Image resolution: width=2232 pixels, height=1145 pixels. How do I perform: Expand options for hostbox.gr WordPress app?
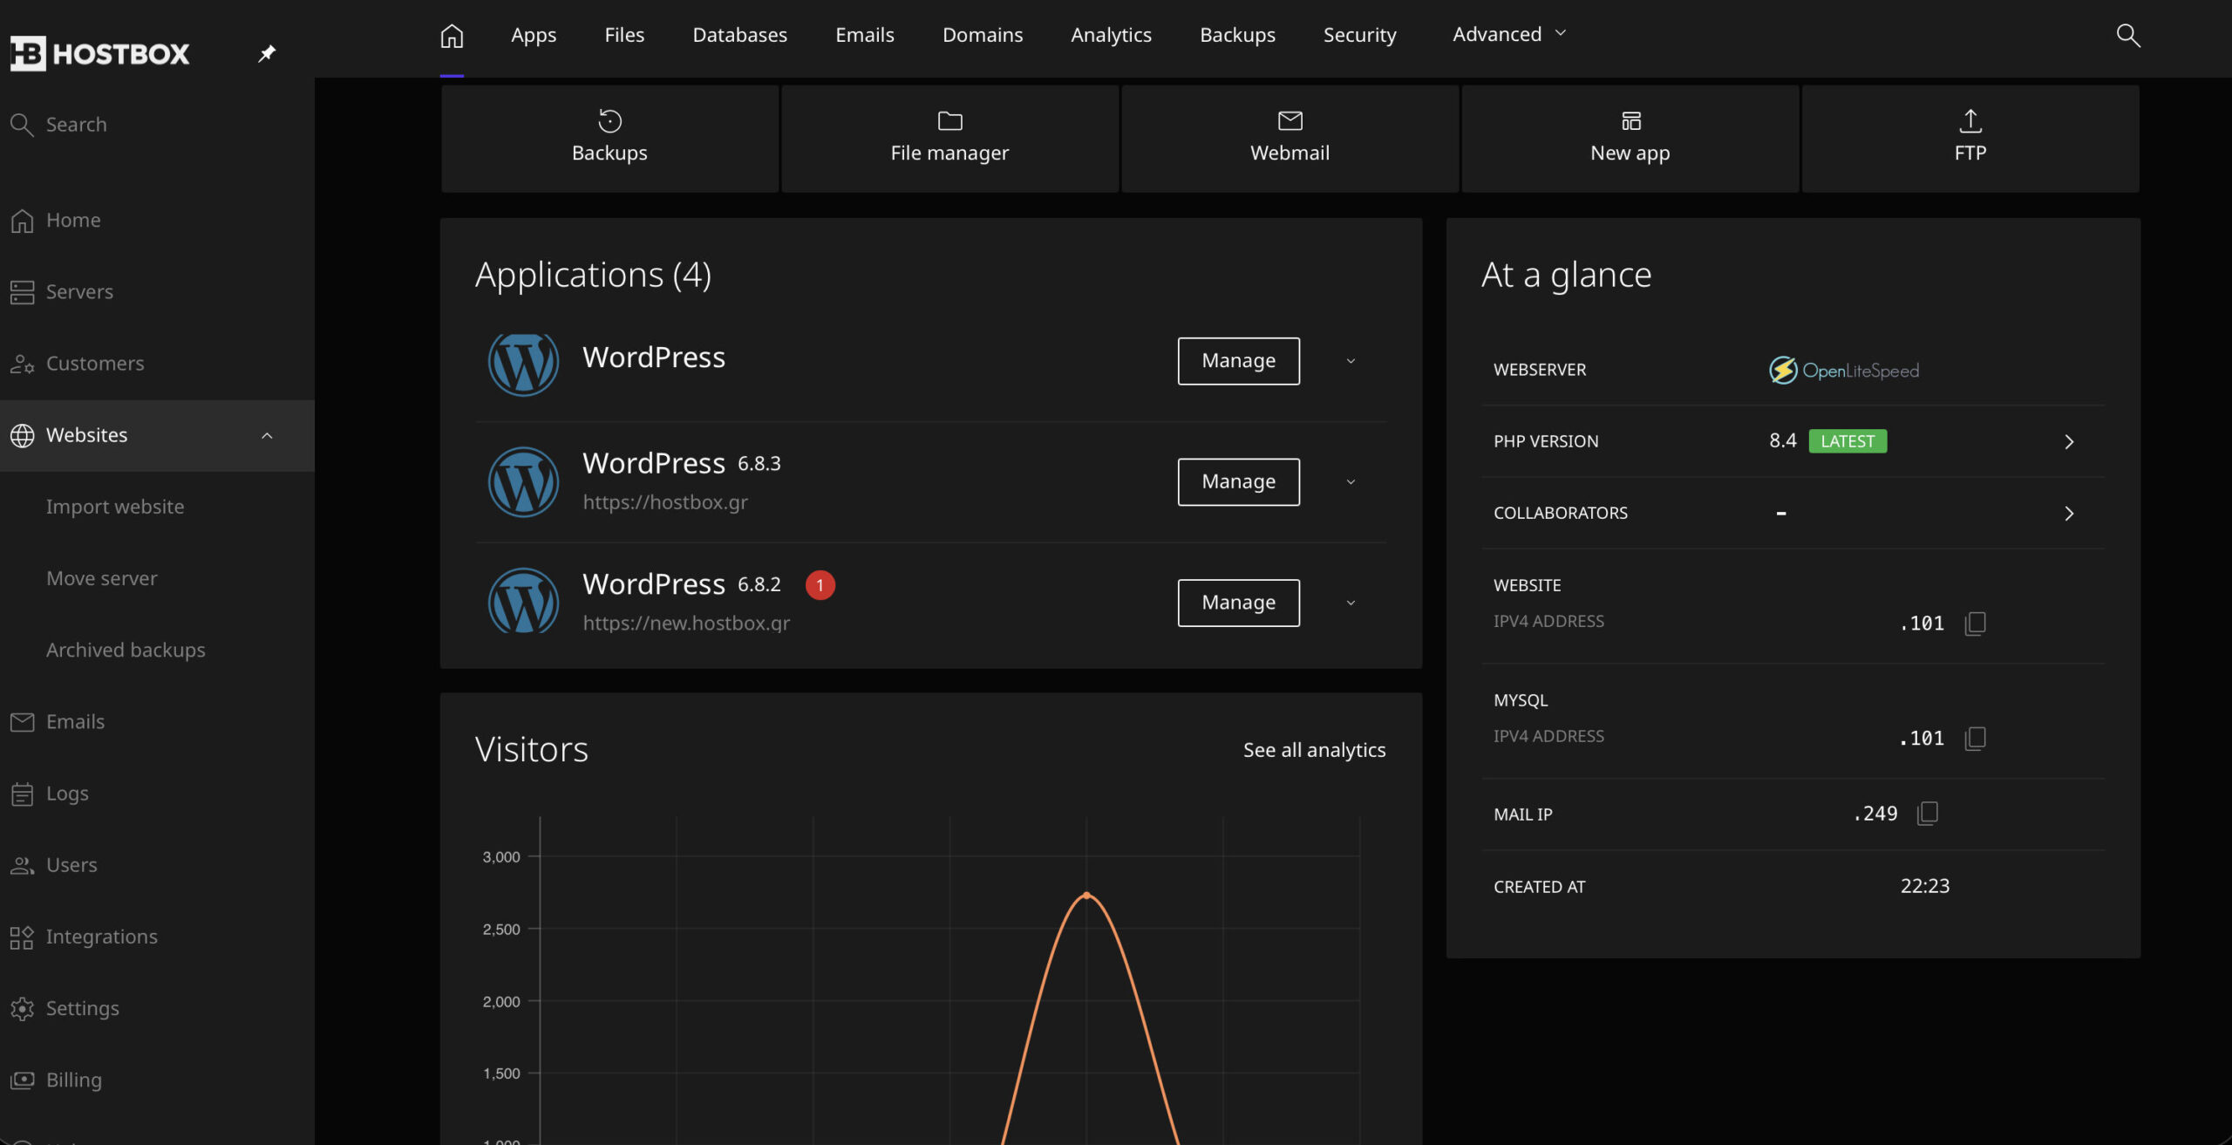pos(1351,481)
